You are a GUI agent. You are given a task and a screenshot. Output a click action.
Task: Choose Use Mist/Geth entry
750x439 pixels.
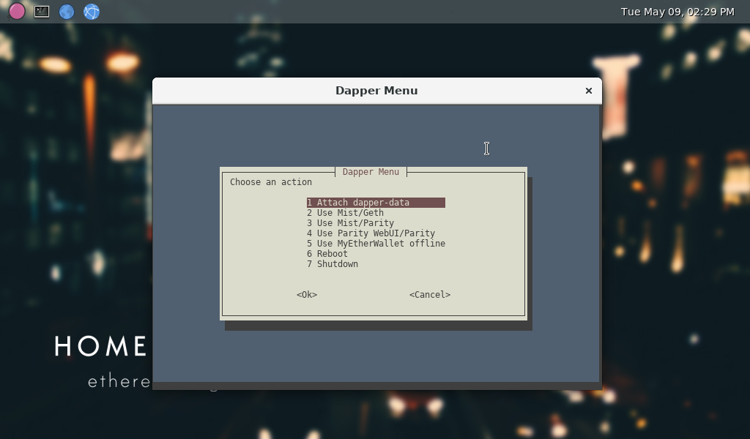[x=346, y=213]
